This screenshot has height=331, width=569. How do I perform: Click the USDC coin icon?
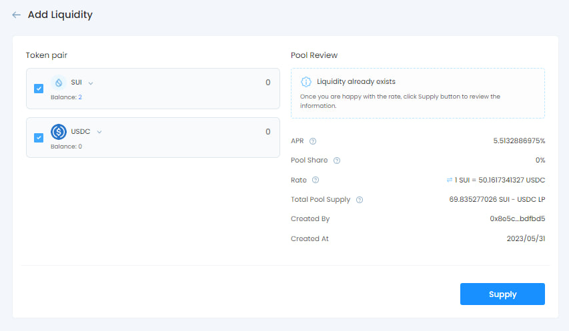pos(59,132)
